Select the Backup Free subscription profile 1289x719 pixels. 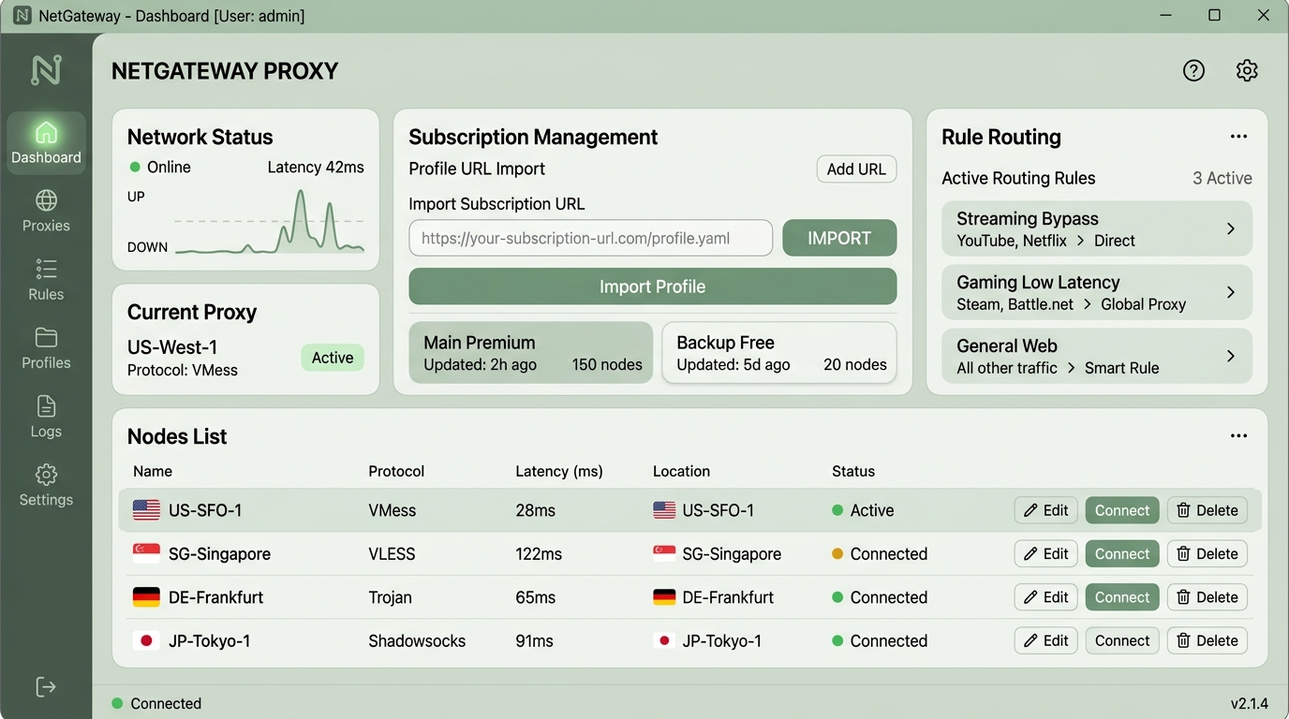[779, 353]
